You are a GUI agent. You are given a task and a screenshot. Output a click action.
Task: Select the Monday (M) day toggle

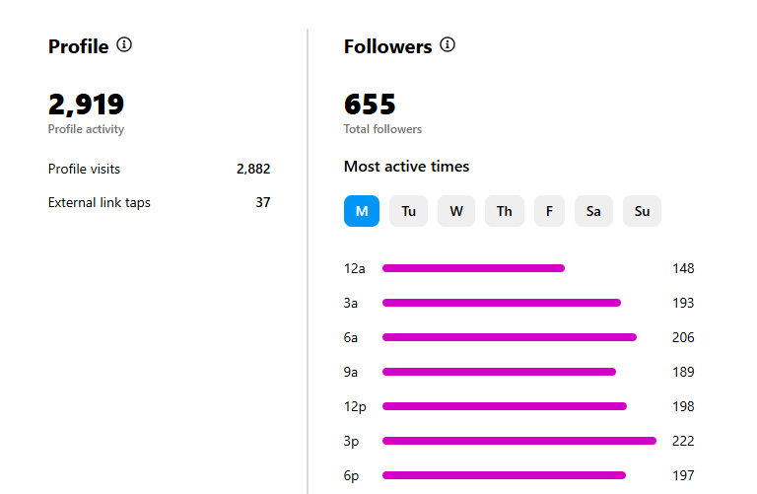click(362, 211)
